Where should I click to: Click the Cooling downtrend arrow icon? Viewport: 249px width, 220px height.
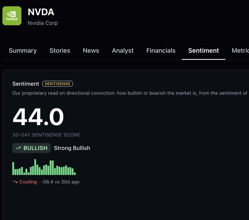point(15,182)
